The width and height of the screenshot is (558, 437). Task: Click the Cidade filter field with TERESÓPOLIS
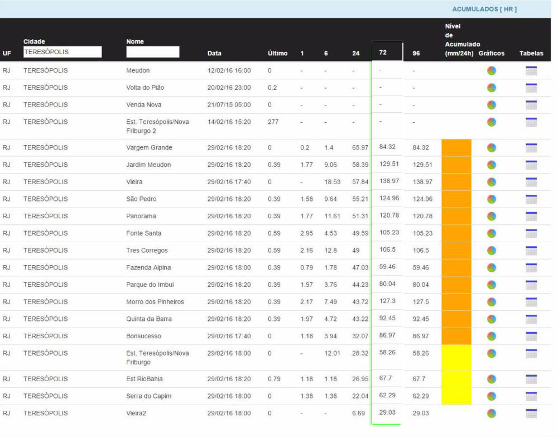(62, 52)
